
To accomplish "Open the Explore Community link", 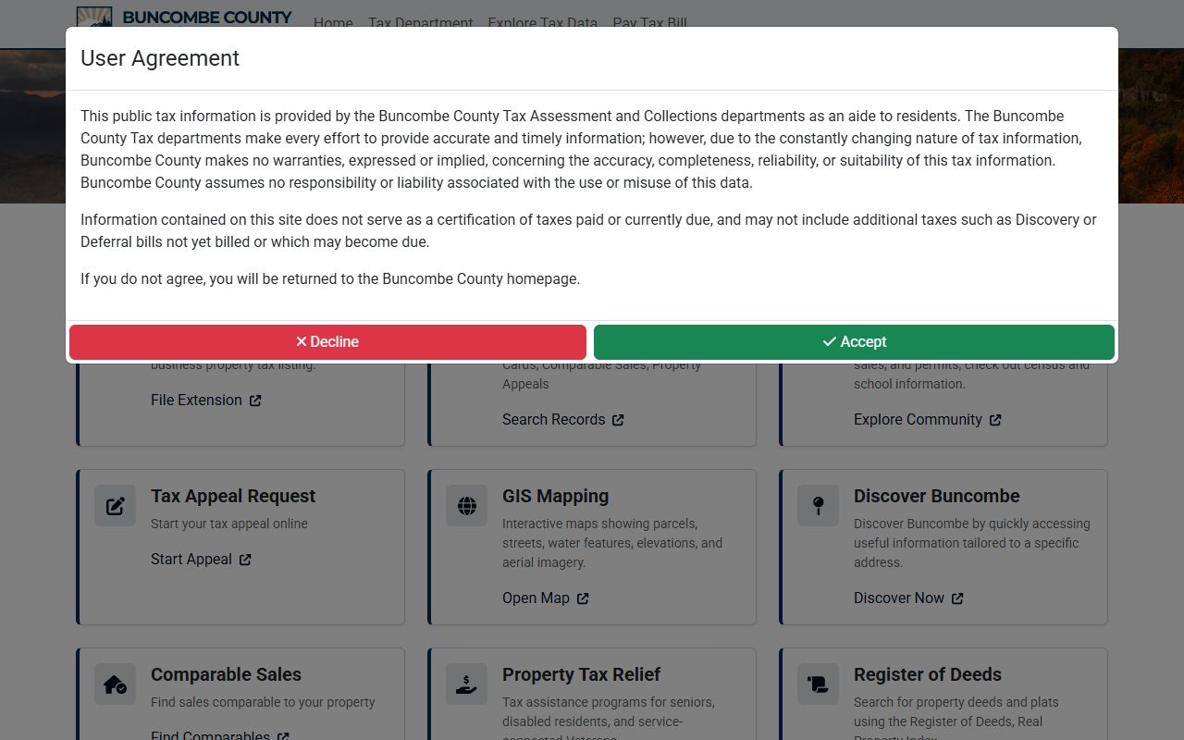I will (x=918, y=419).
